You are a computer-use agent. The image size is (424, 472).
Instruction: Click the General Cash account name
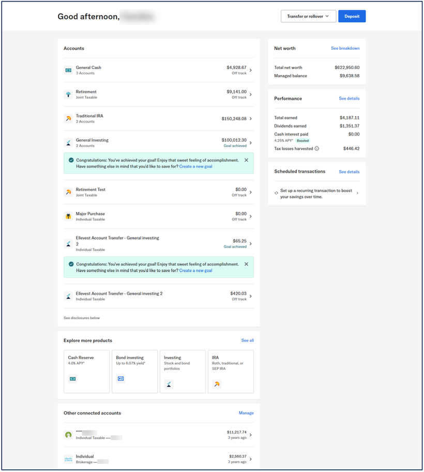[x=88, y=67]
